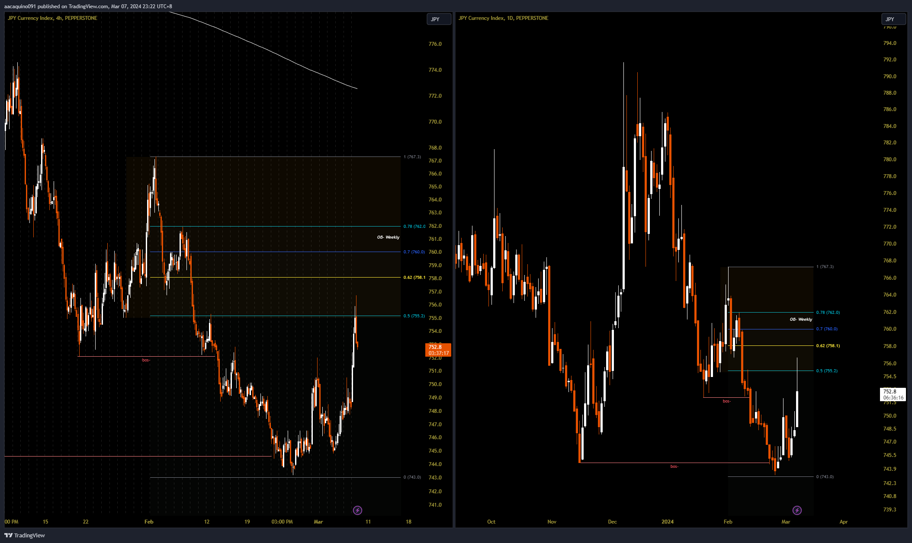Click the 'OB- Weekly' annotation on 1D chart

[801, 319]
